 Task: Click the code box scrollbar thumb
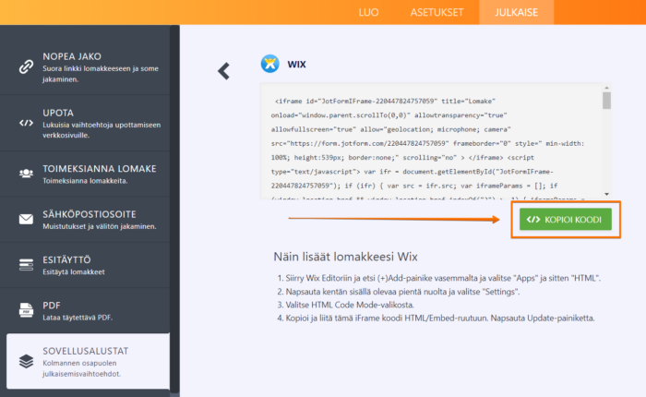click(x=606, y=101)
